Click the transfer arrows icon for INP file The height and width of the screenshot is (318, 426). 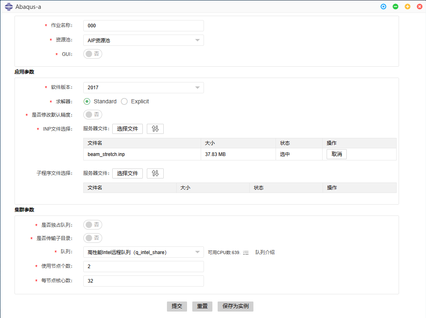click(x=155, y=129)
